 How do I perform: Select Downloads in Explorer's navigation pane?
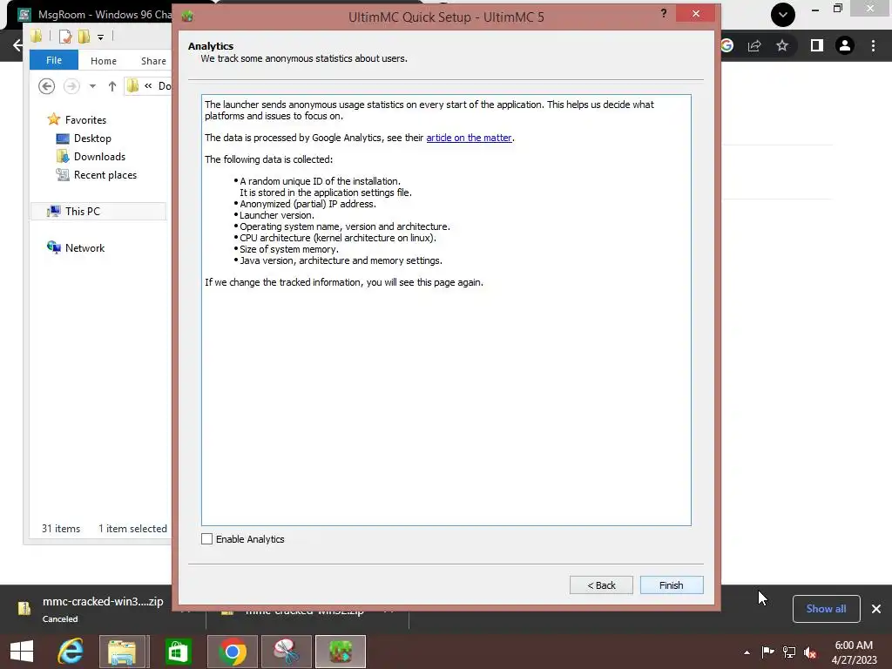point(99,157)
